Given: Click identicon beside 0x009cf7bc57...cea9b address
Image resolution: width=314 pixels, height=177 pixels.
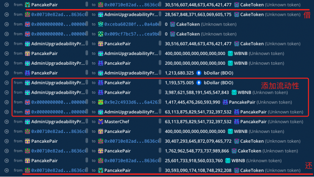Looking at the screenshot, I should coord(101,34).
